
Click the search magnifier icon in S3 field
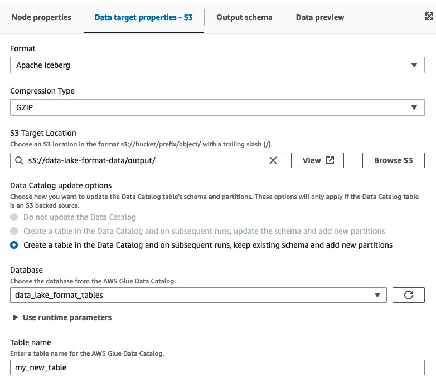pos(18,160)
